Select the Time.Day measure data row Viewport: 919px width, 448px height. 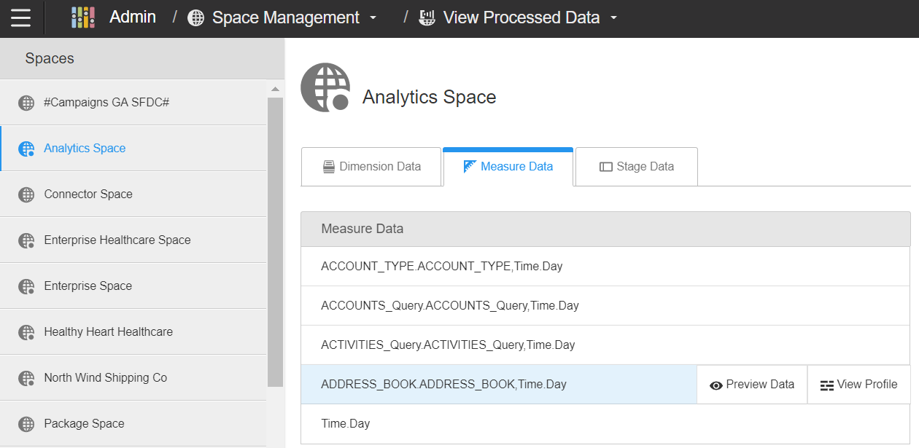[346, 424]
